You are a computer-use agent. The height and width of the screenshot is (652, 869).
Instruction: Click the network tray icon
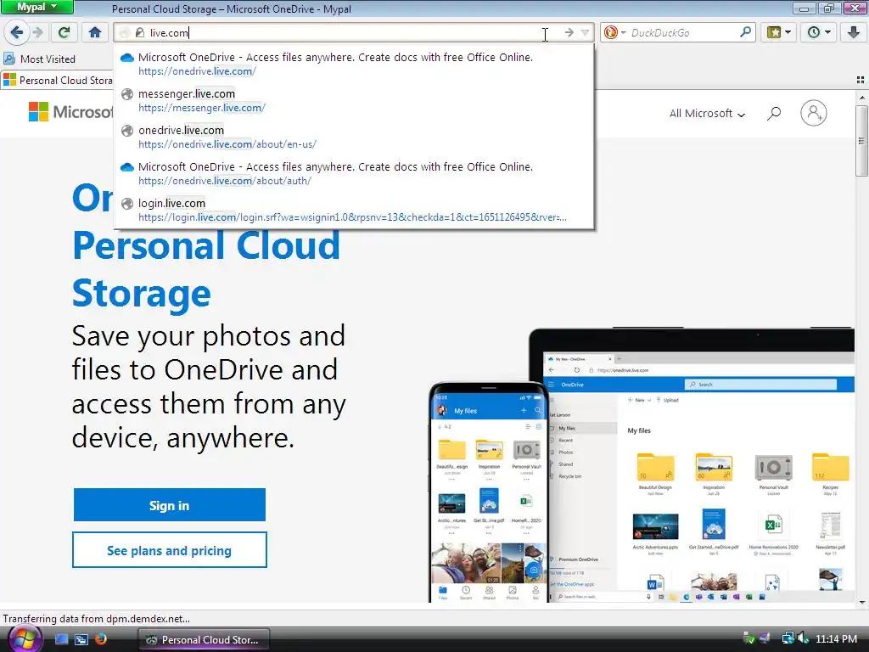(x=788, y=638)
